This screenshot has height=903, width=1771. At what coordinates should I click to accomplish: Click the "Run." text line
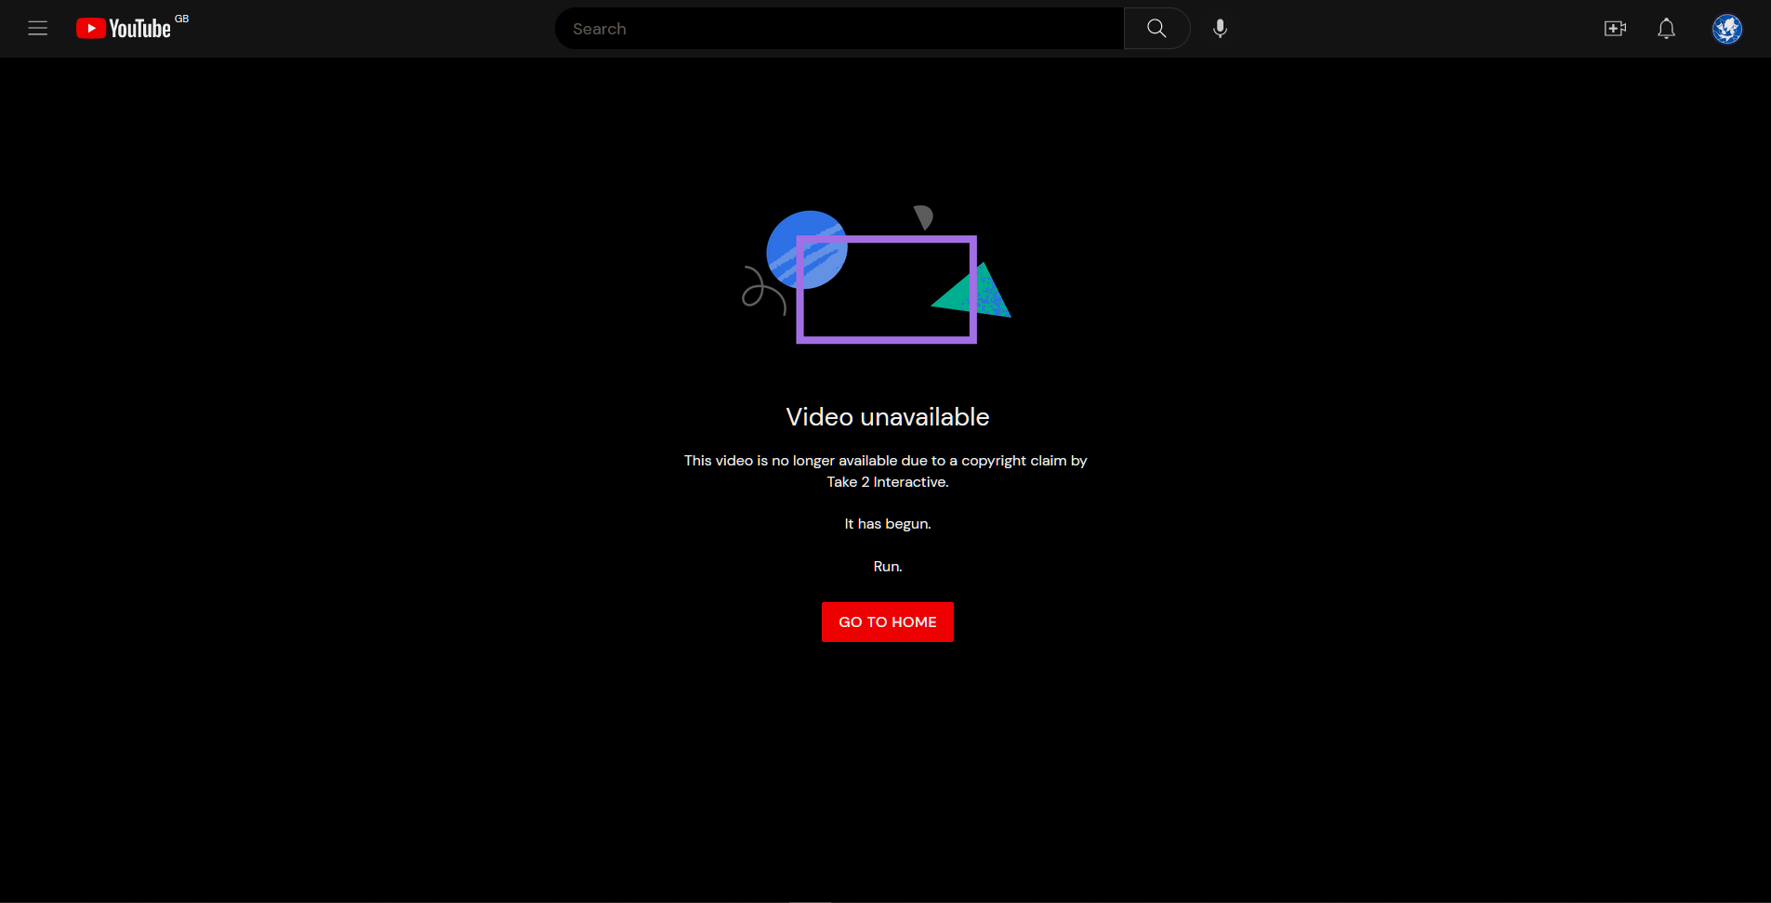(887, 567)
